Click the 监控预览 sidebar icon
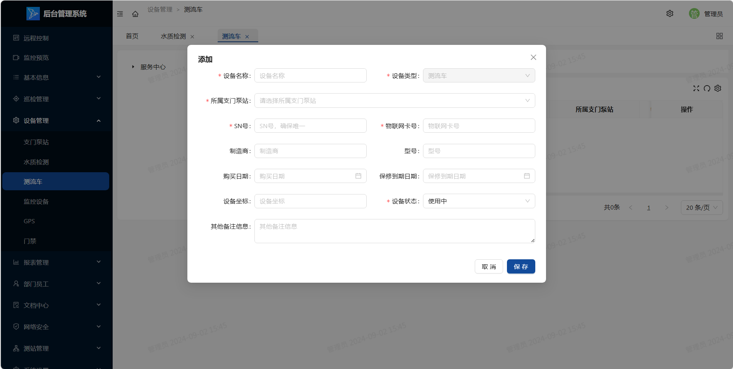The height and width of the screenshot is (369, 733). 16,58
